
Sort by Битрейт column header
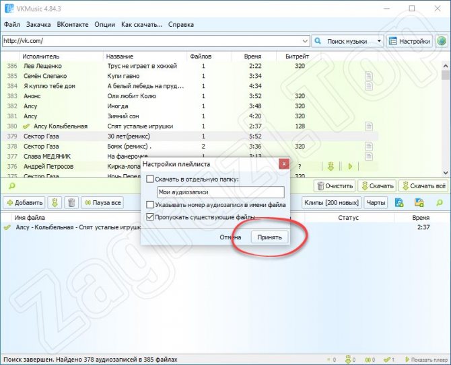coord(297,56)
